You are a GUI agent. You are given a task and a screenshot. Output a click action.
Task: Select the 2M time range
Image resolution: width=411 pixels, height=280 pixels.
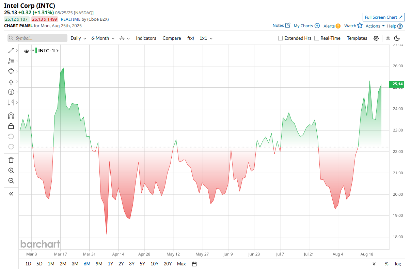[63, 264]
